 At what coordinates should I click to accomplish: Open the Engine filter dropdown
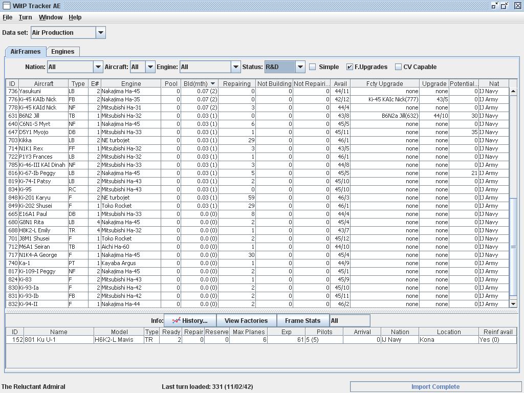tap(235, 67)
